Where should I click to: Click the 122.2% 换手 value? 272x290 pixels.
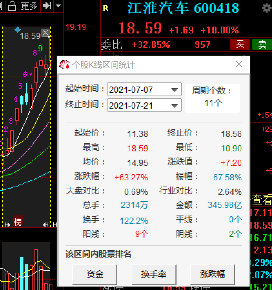134,220
